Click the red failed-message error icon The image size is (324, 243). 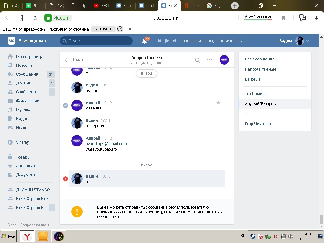point(65,179)
